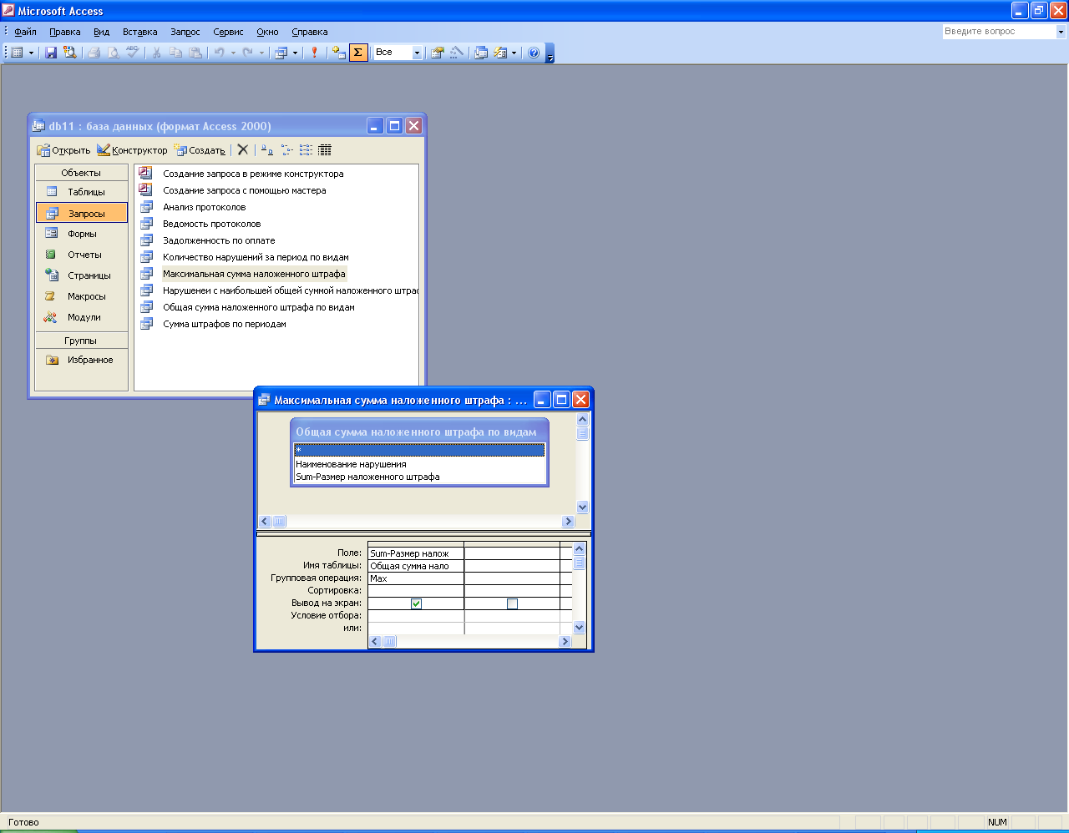Toggle second column Вывод на экран checkbox
This screenshot has width=1069, height=833.
512,603
